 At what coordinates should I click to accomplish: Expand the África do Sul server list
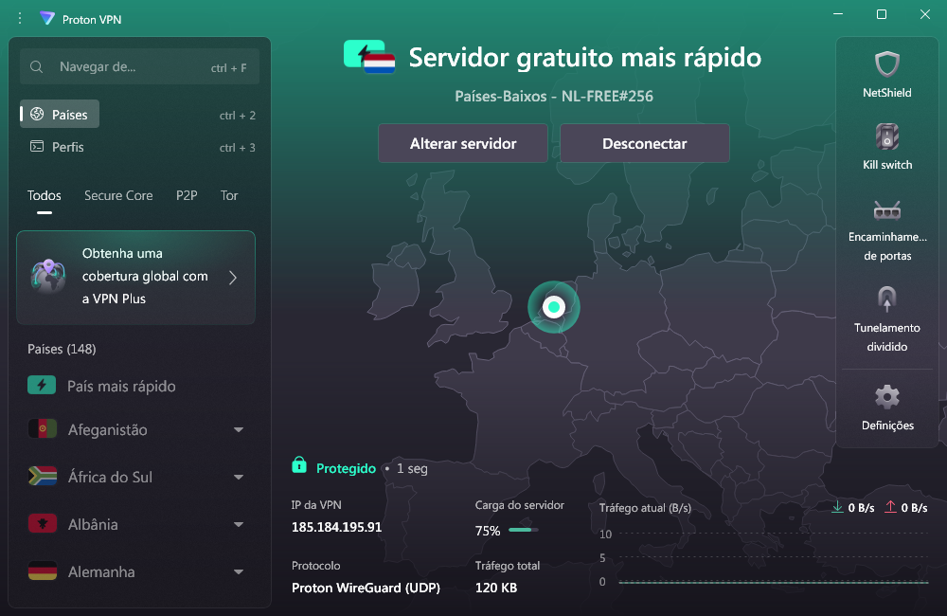coord(239,477)
